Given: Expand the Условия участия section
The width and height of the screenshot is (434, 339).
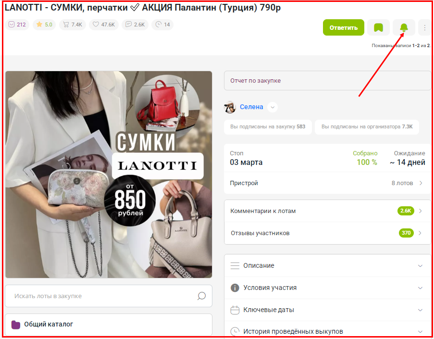Looking at the screenshot, I should click(327, 288).
